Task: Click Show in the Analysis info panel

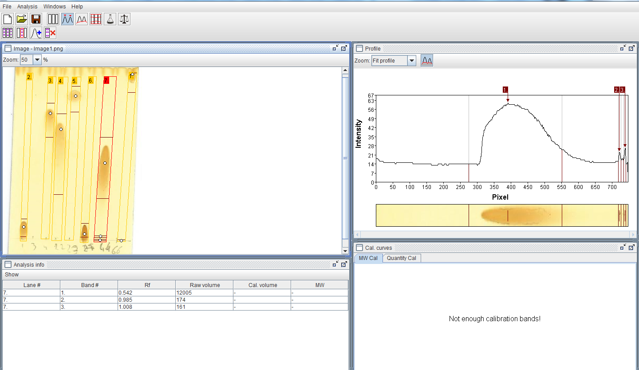Action: [12, 275]
